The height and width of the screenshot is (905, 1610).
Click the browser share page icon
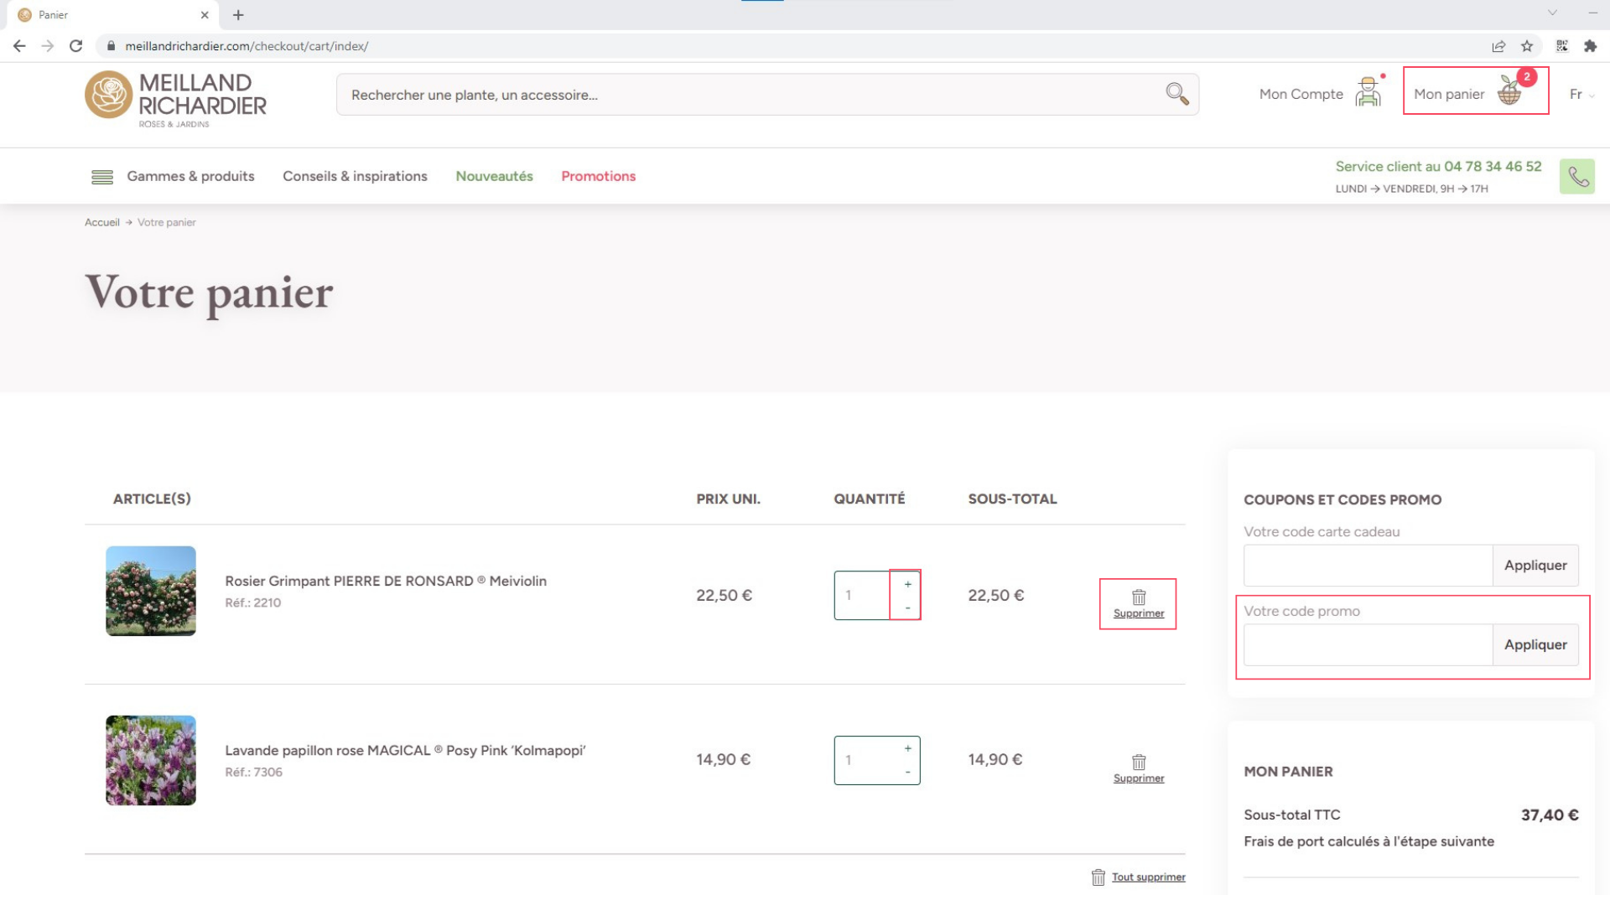[x=1498, y=46]
